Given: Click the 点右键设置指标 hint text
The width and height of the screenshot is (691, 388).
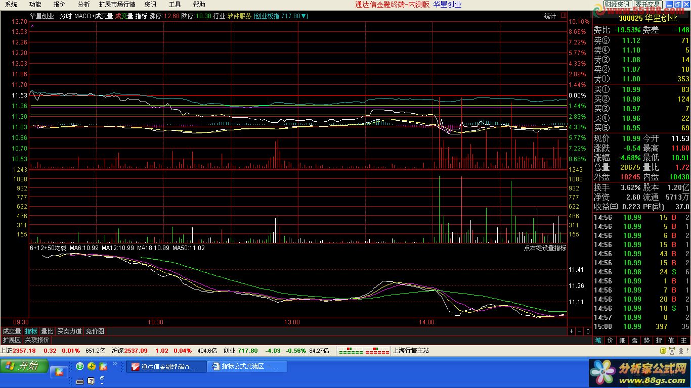Looking at the screenshot, I should [545, 248].
